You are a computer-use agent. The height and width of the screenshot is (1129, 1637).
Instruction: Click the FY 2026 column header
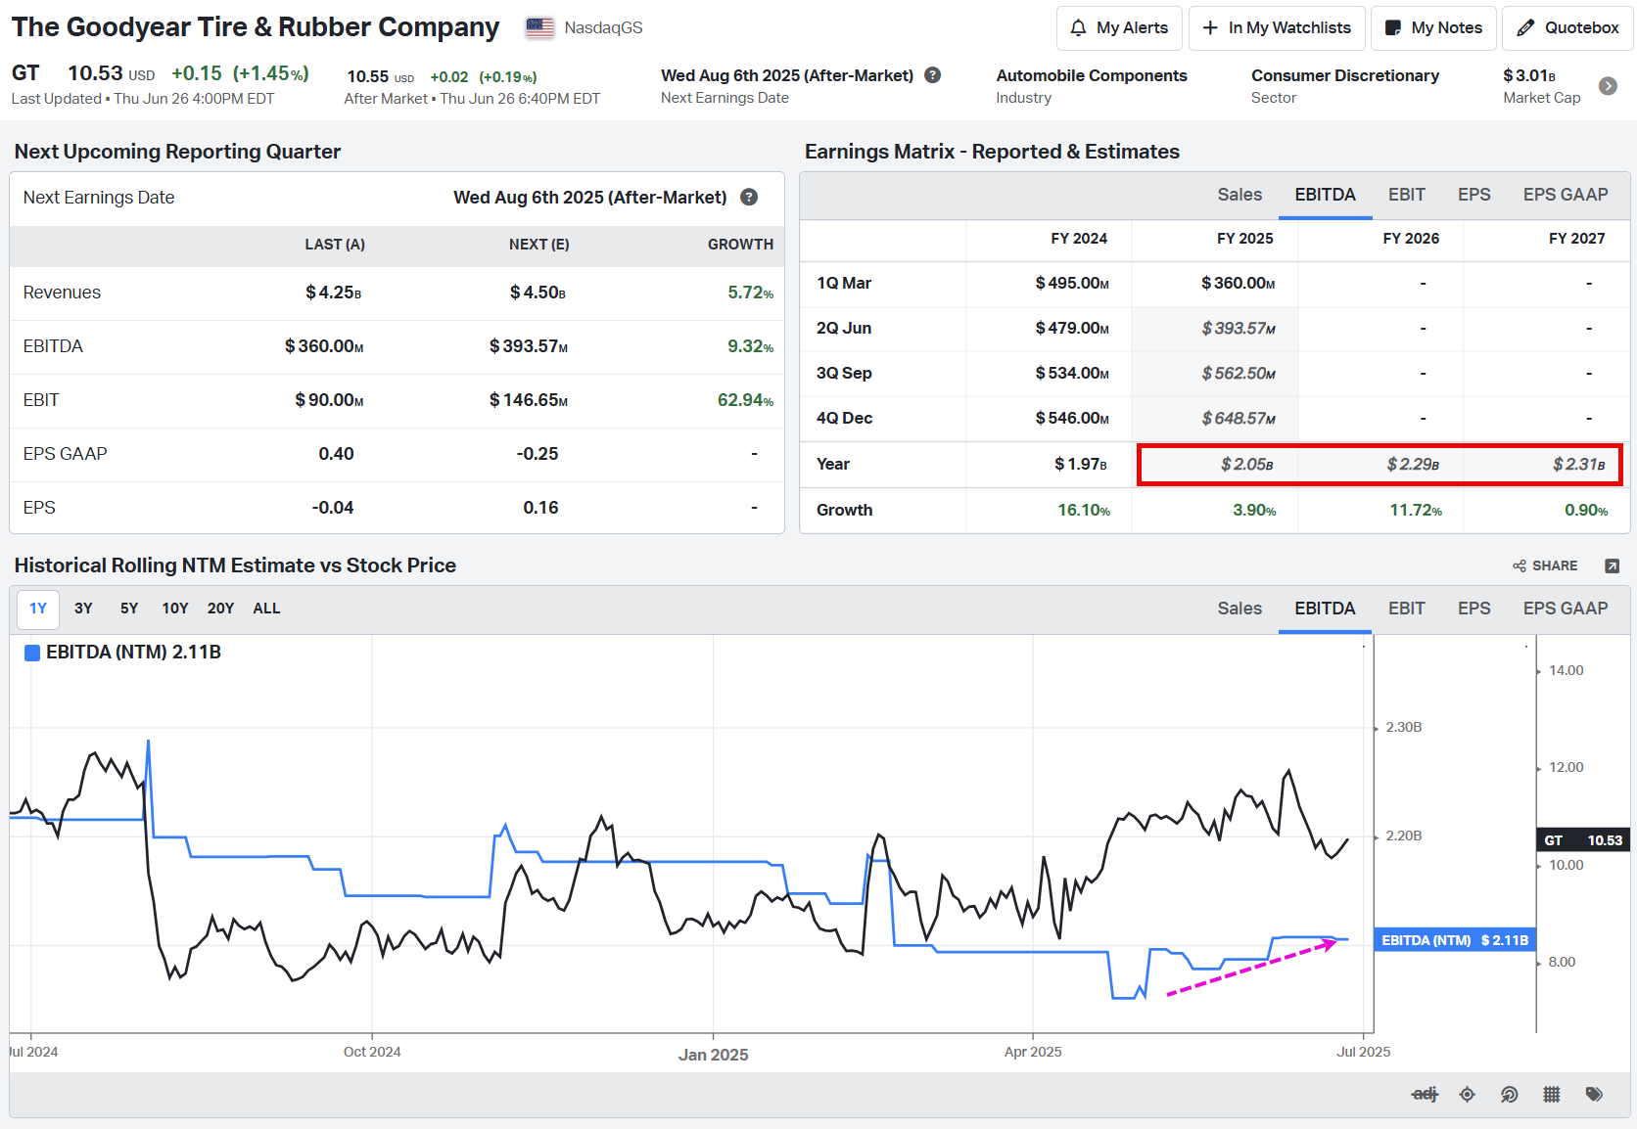1411,239
